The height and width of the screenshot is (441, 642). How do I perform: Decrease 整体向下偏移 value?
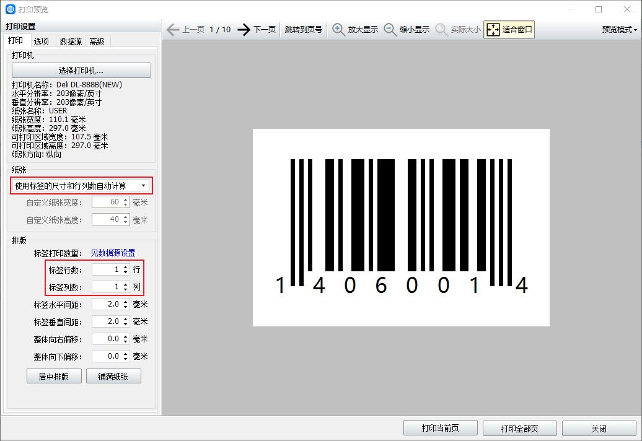point(125,359)
